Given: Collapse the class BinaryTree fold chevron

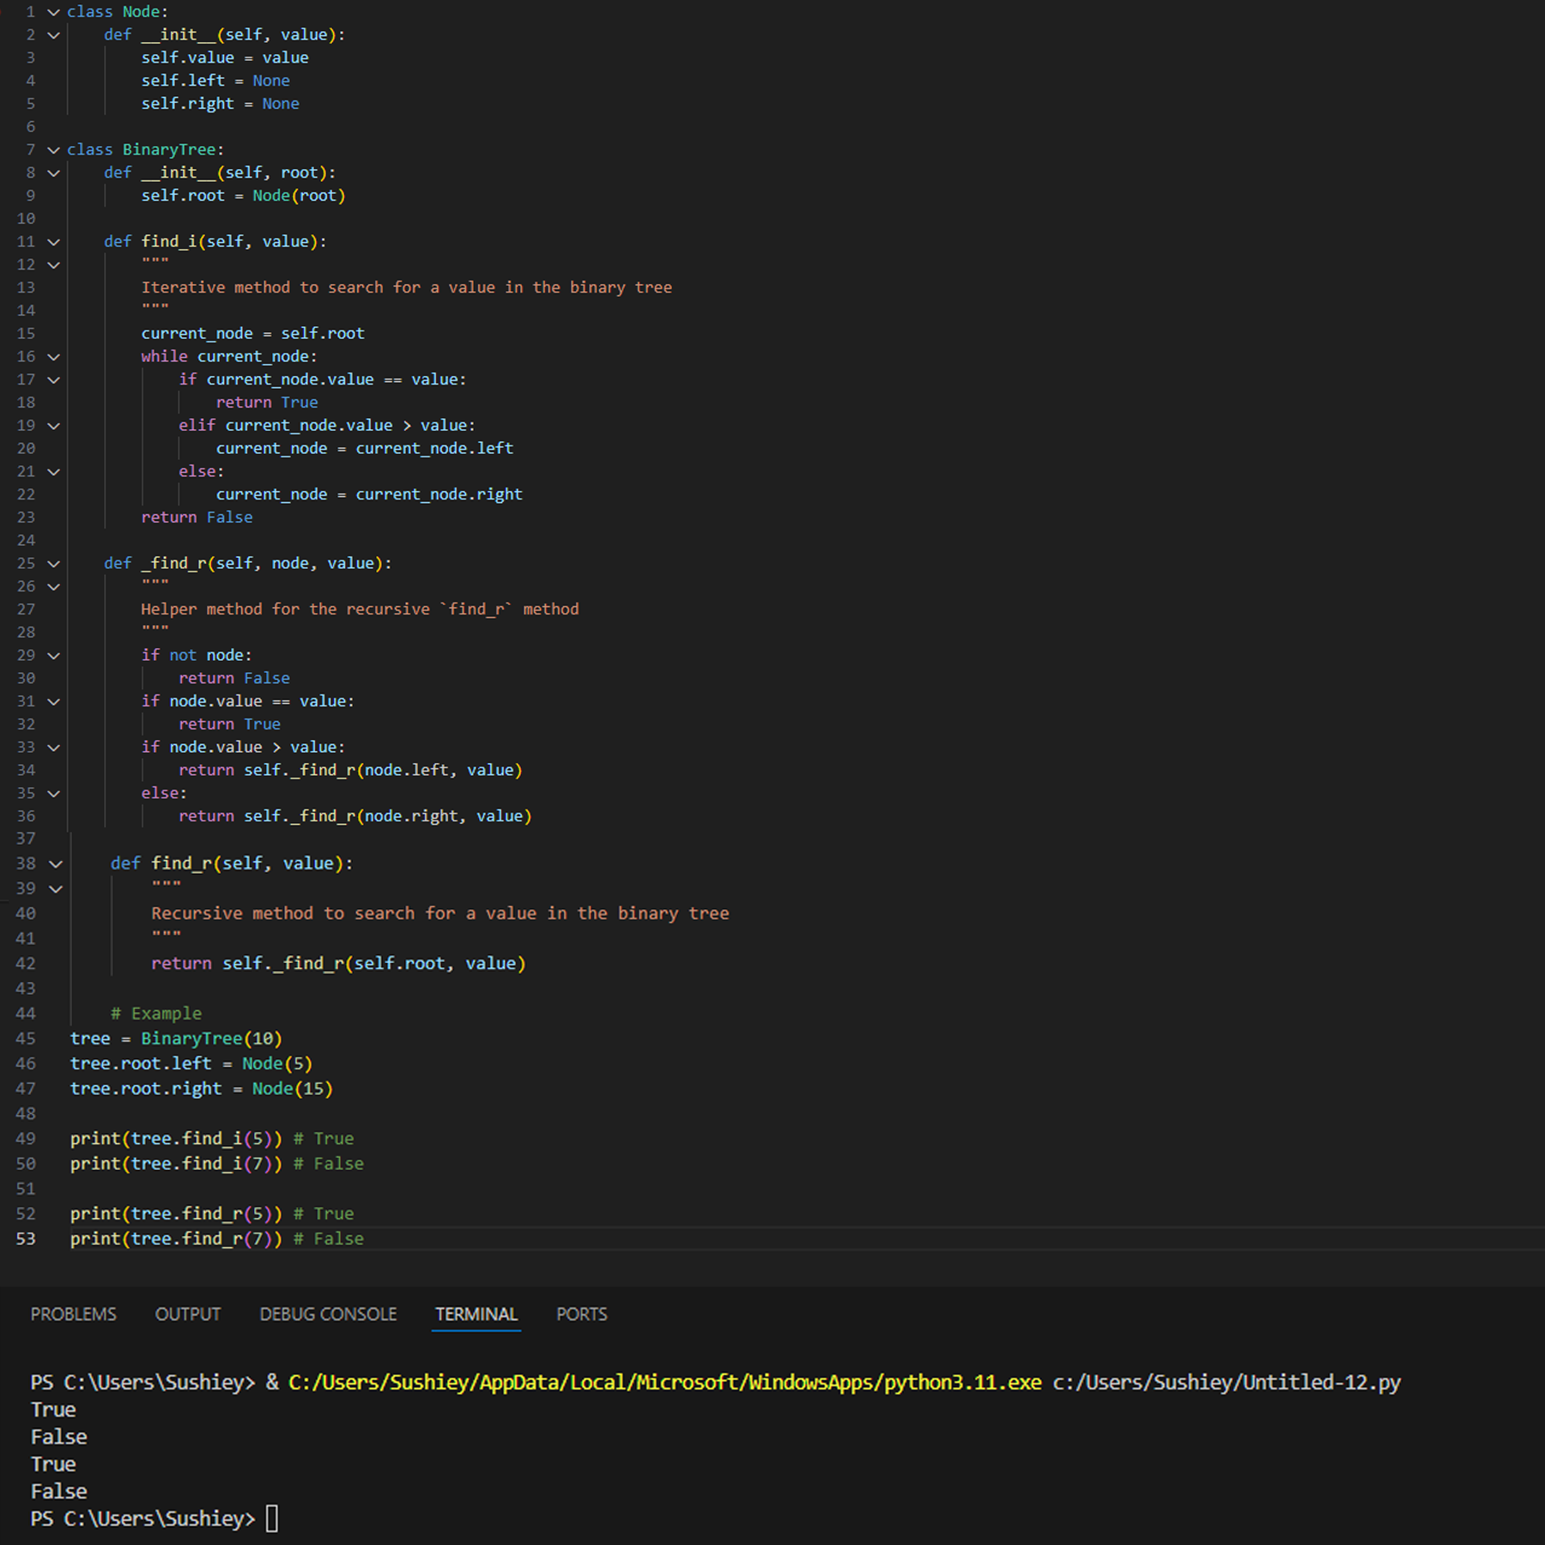Looking at the screenshot, I should tap(53, 150).
